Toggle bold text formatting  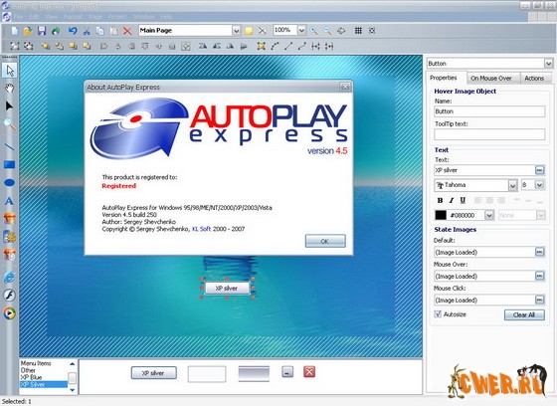point(440,200)
